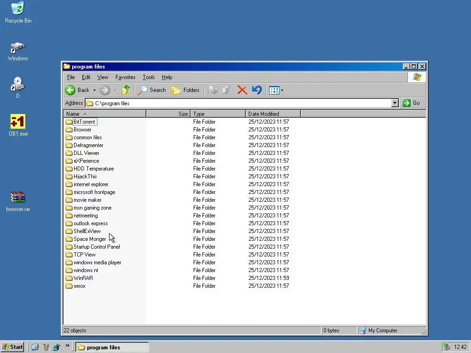The width and height of the screenshot is (471, 353).
Task: Expand the Address bar dropdown arrow
Action: click(395, 103)
